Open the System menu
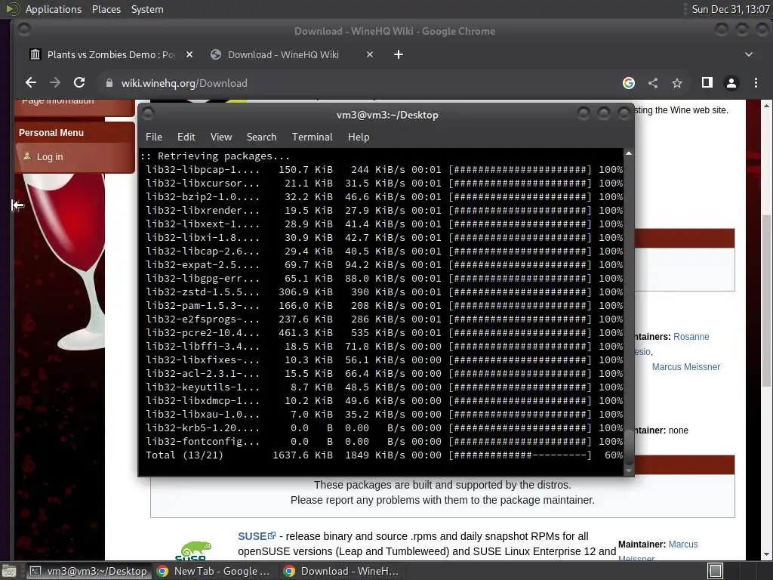773x580 pixels. [147, 9]
